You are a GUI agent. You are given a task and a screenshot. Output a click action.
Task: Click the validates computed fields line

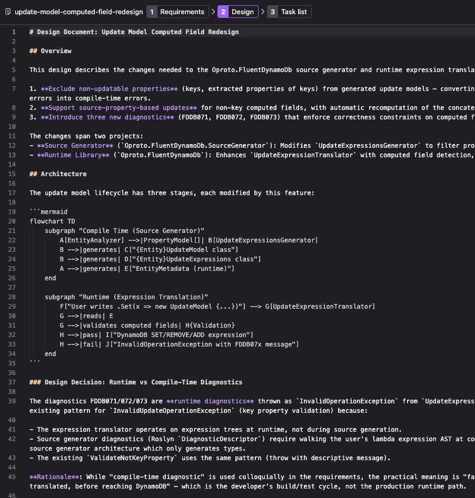[147, 325]
